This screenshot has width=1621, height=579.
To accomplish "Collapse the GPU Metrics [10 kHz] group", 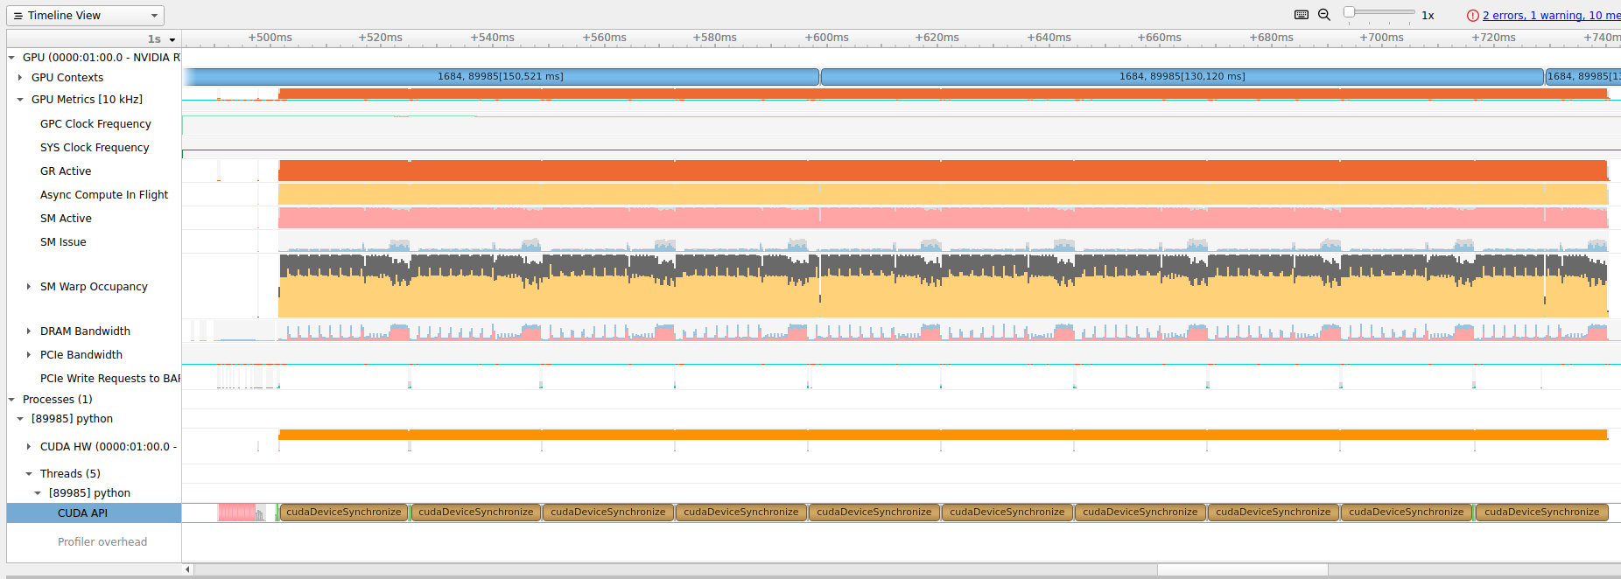I will [x=20, y=100].
